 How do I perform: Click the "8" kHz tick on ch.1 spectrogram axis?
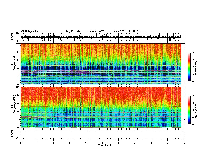[x=18, y=52]
